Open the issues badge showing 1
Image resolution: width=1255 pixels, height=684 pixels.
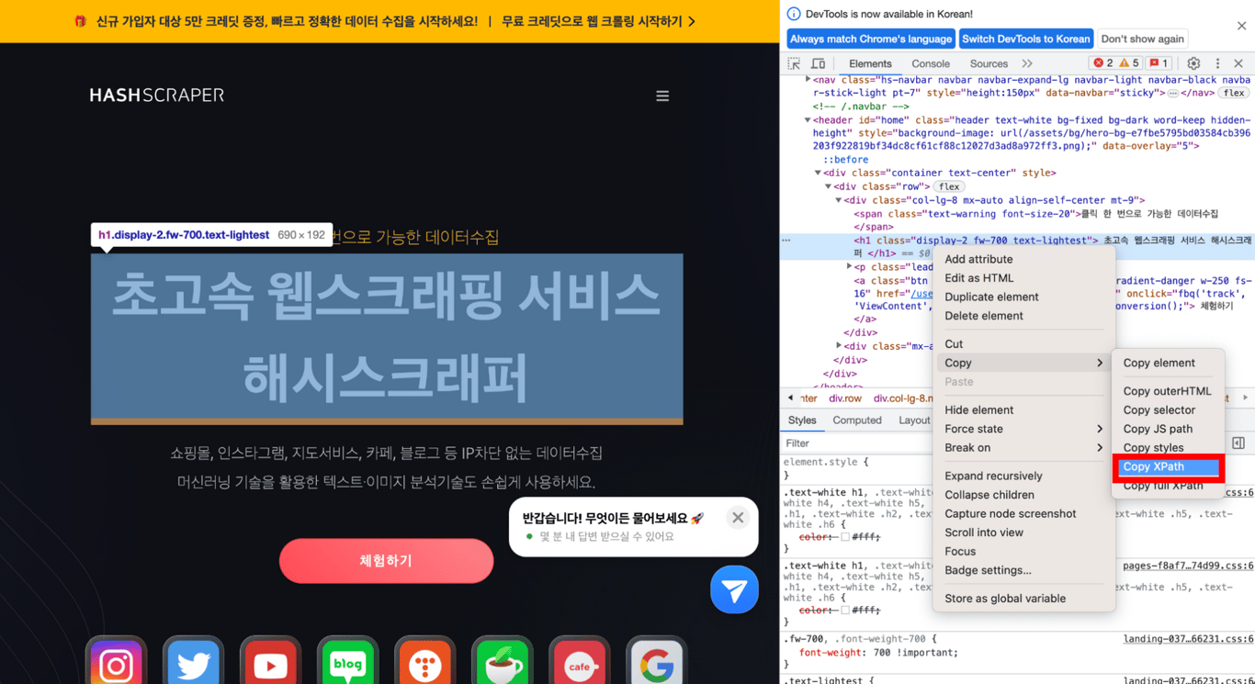1159,63
